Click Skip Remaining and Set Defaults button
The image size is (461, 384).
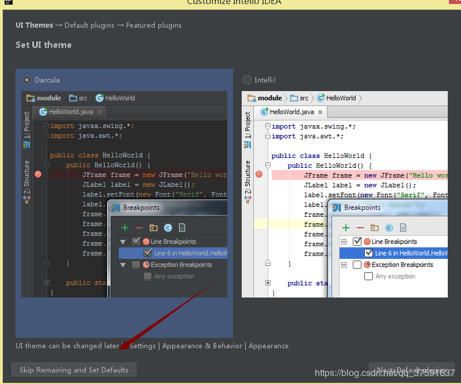tap(74, 370)
